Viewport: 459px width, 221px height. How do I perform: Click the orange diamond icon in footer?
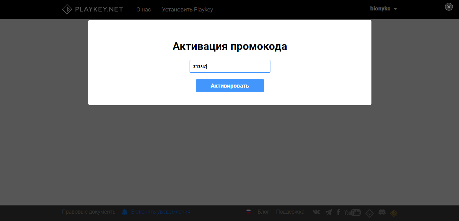394,213
